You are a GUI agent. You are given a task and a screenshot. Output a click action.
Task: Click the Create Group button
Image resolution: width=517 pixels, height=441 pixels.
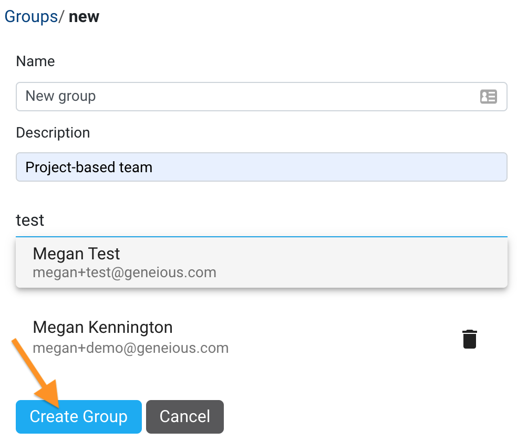78,417
